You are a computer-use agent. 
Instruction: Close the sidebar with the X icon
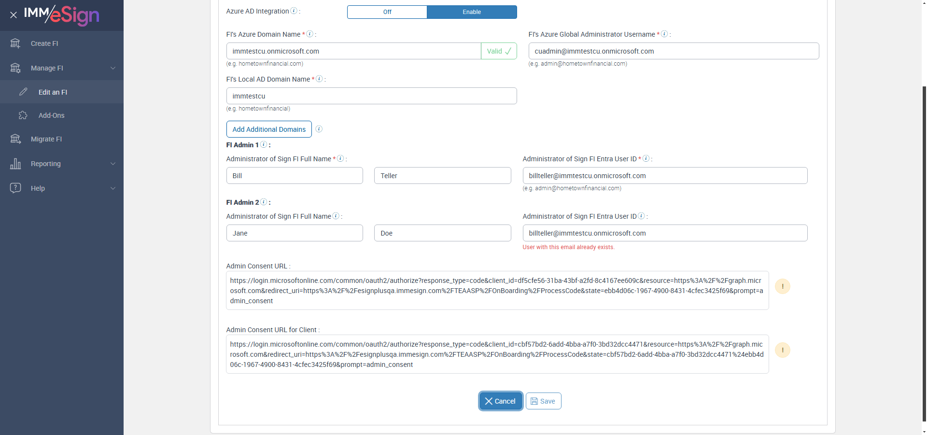point(14,15)
